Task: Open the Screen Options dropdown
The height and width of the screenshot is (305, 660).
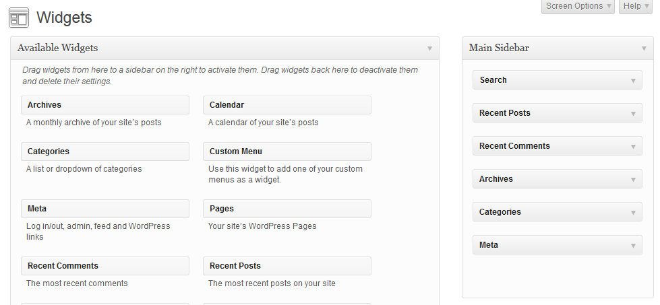Action: tap(578, 6)
